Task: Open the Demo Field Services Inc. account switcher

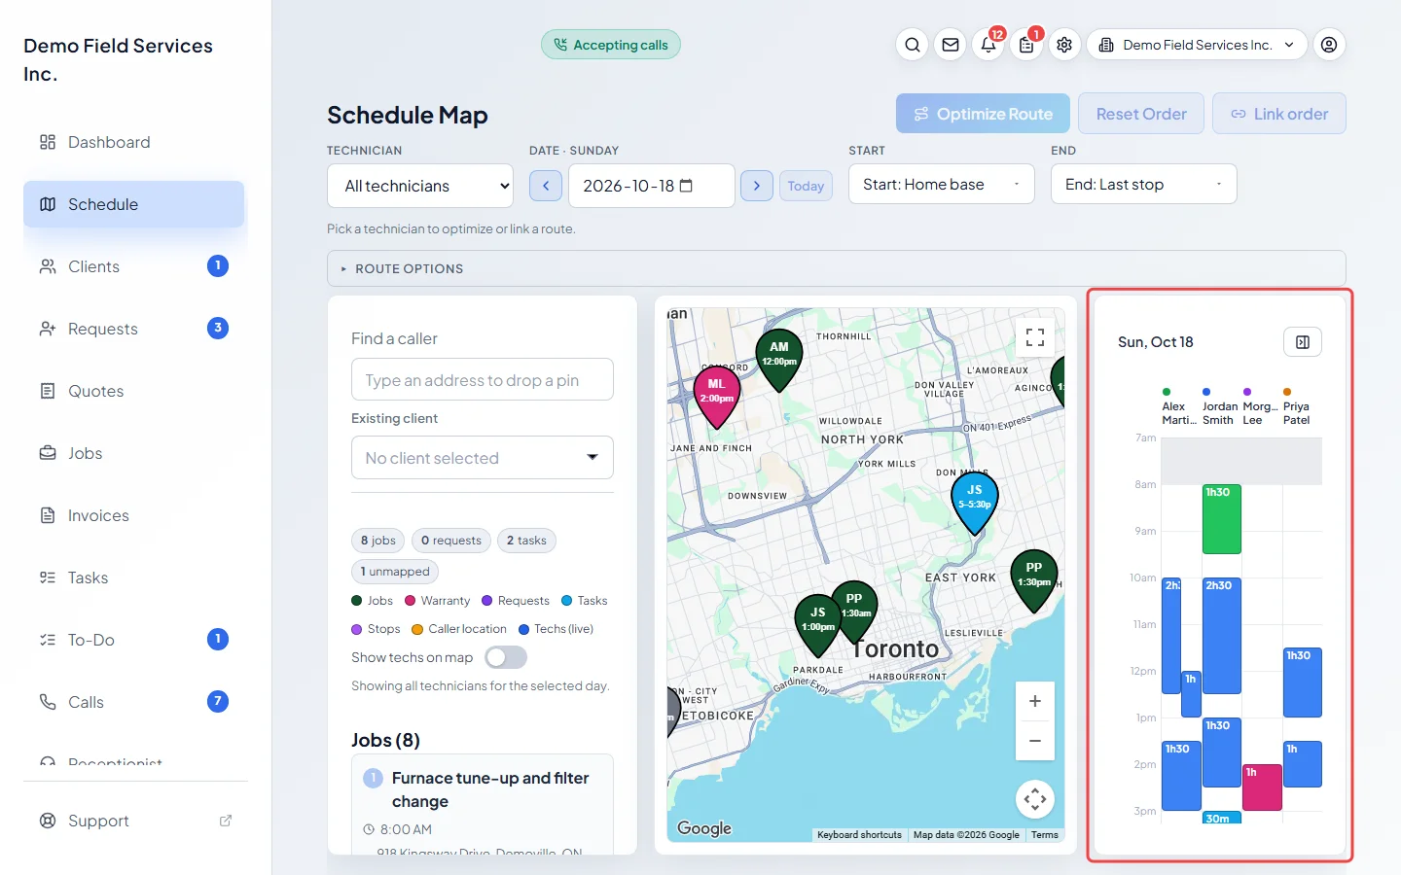Action: click(1197, 45)
